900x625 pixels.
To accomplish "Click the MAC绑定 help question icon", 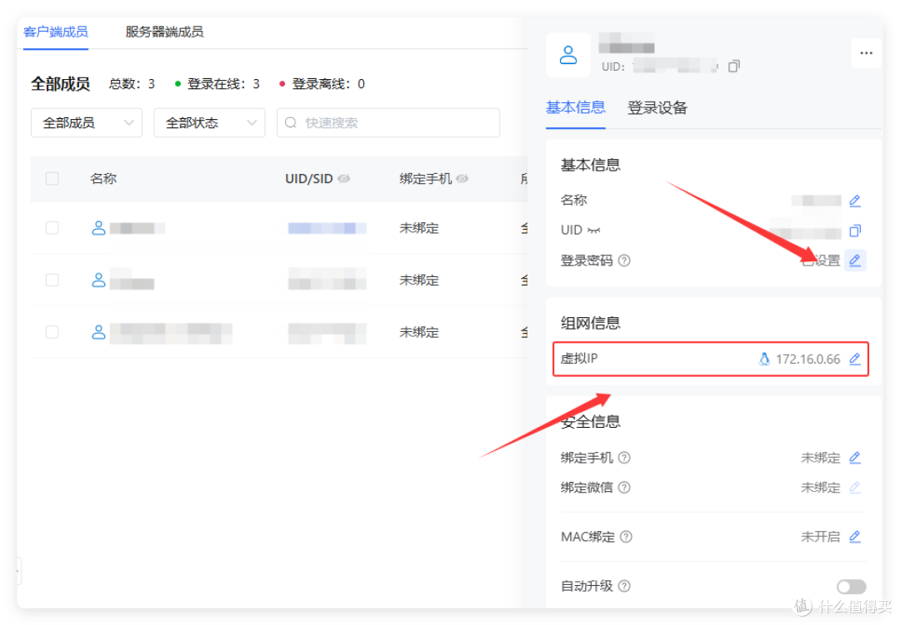I will tap(626, 537).
